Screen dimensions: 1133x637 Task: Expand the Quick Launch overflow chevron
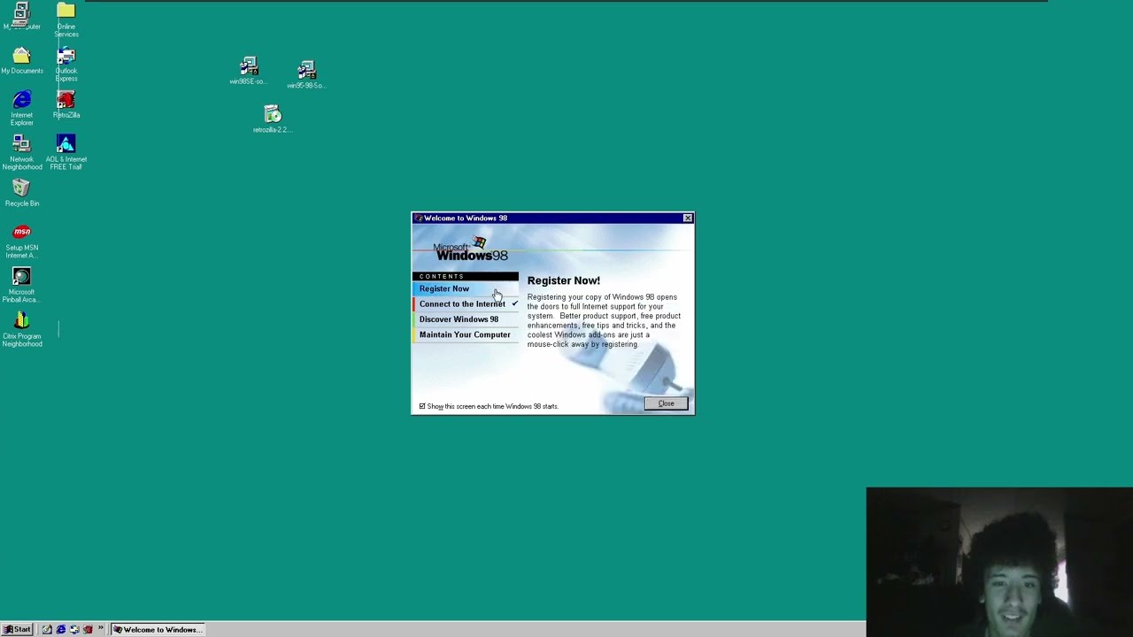[x=100, y=629]
